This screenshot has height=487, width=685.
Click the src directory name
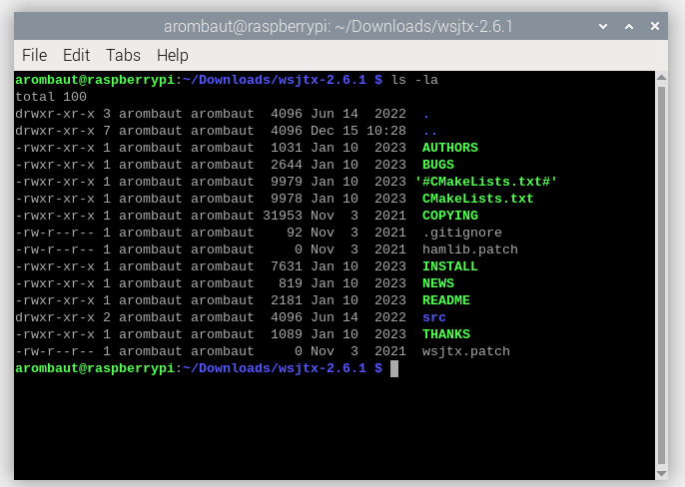pyautogui.click(x=433, y=317)
